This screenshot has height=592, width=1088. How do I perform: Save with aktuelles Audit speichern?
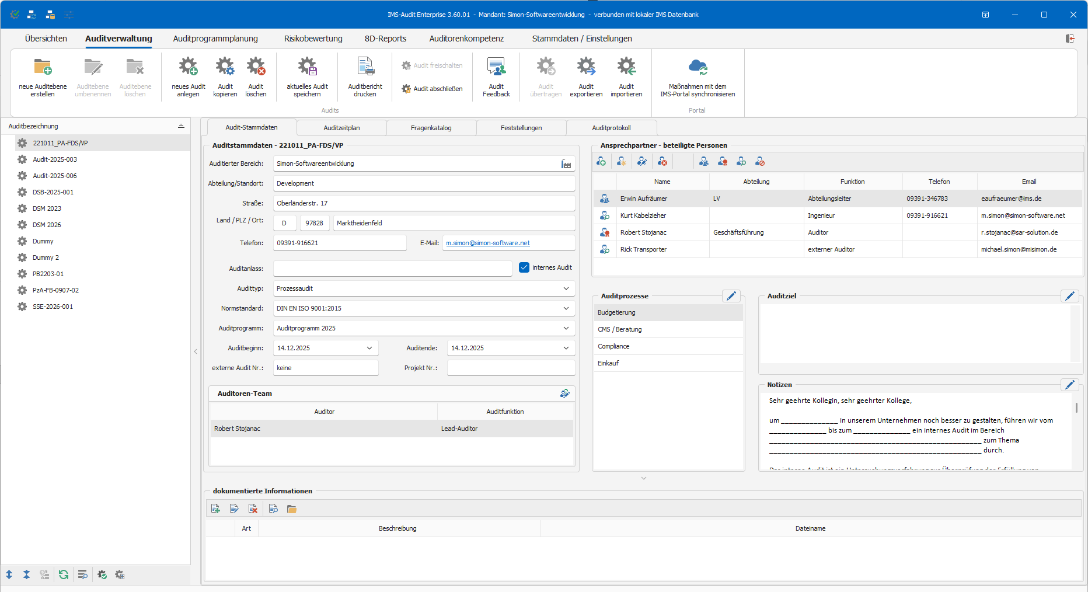(307, 77)
